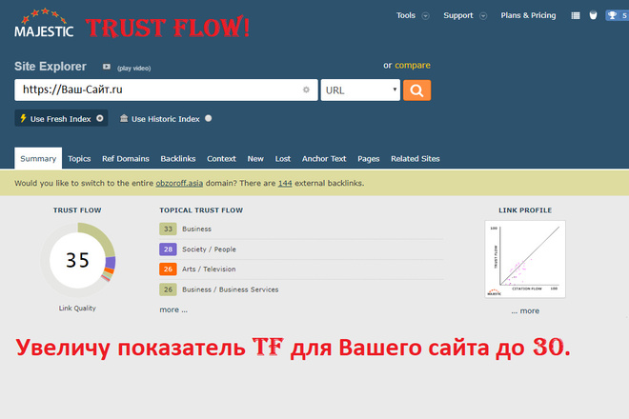The width and height of the screenshot is (629, 419).
Task: Open the Related Sites tab
Action: click(416, 159)
